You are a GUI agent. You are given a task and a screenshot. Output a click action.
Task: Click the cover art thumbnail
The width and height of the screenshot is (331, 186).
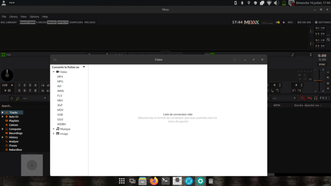point(32,165)
